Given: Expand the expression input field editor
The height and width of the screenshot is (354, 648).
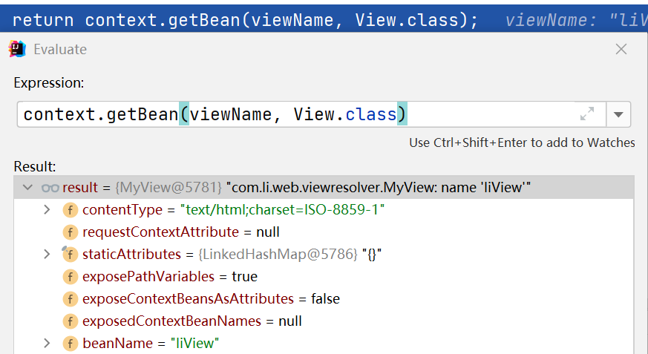Looking at the screenshot, I should click(x=587, y=114).
